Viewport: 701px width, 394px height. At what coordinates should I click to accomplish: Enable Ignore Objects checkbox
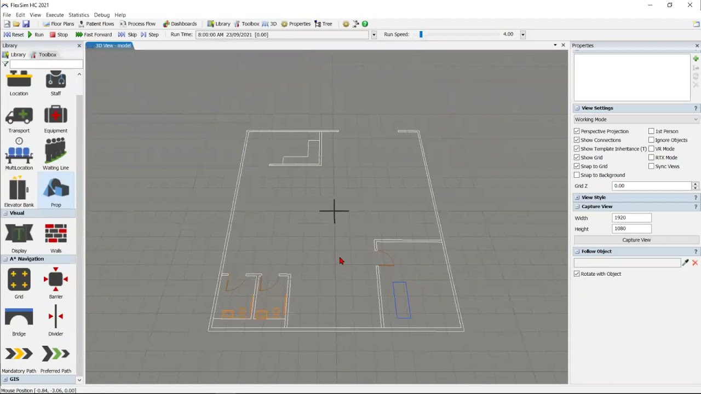tap(651, 140)
